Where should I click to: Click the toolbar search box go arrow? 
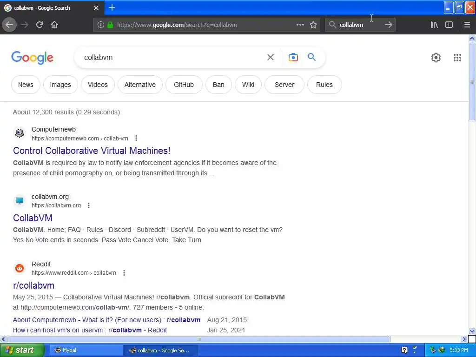click(388, 25)
